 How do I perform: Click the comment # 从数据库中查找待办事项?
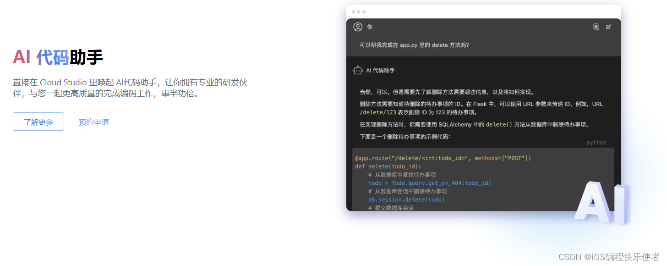pos(402,175)
